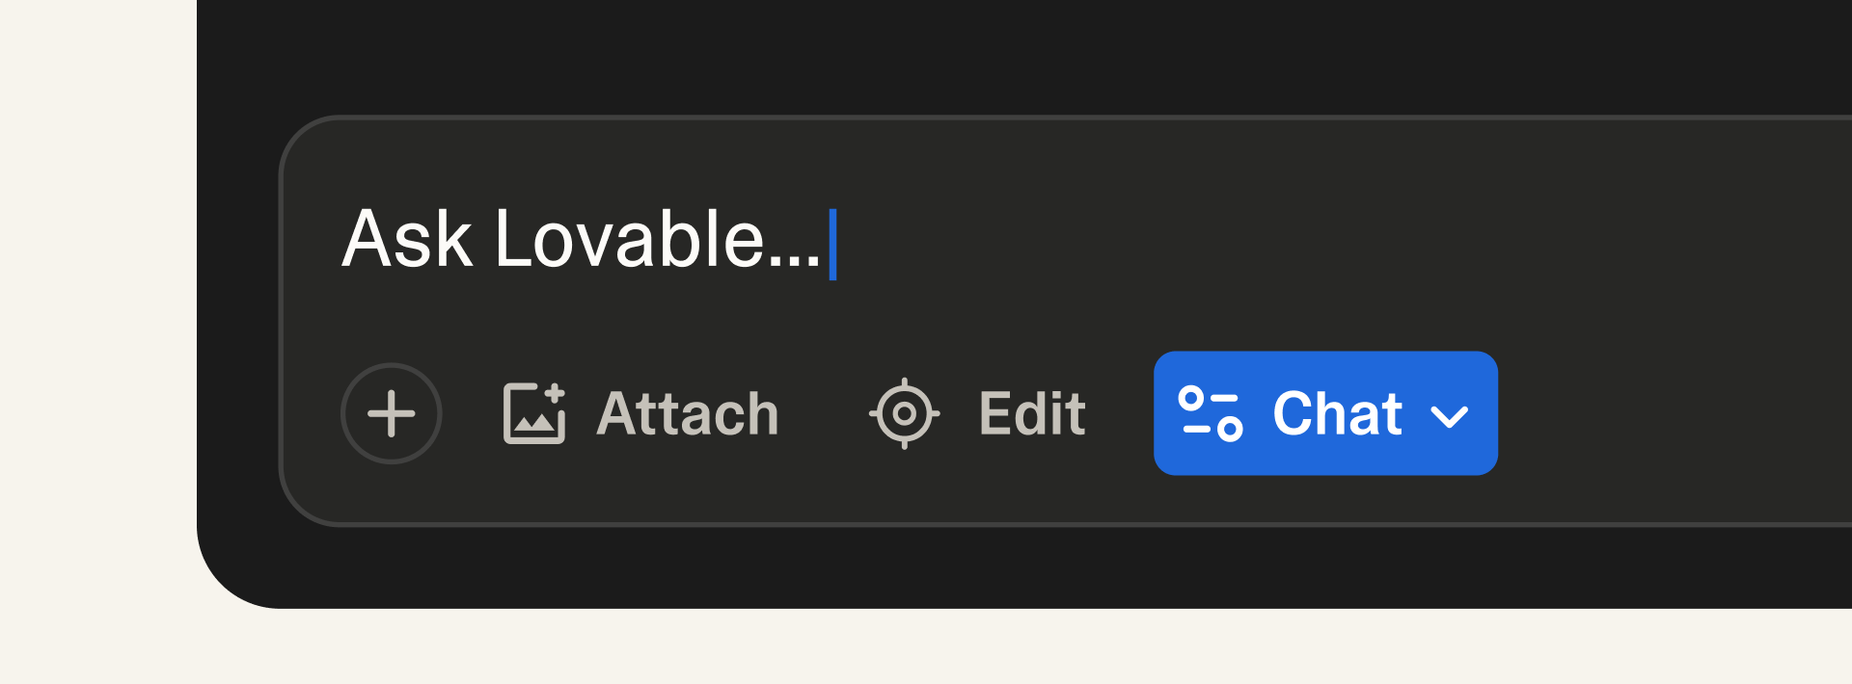Open the attach image picker
Image resolution: width=1852 pixels, height=684 pixels.
click(x=640, y=413)
